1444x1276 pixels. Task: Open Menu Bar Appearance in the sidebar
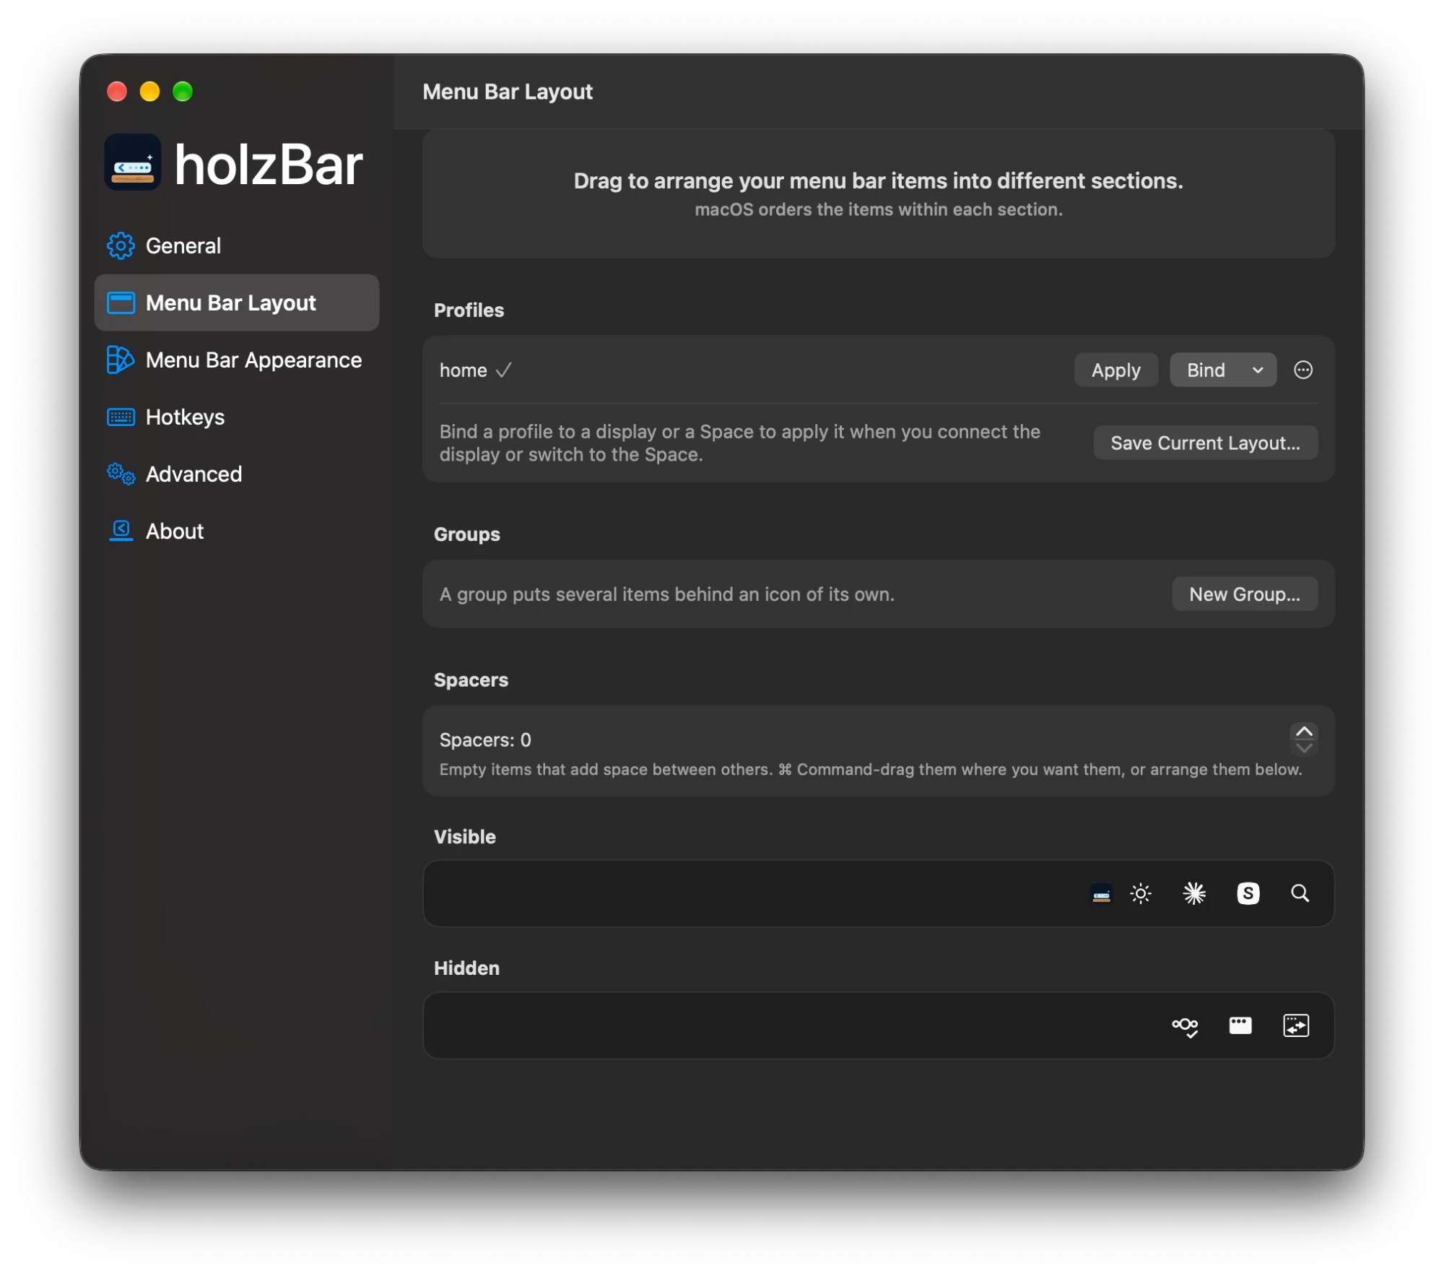pyautogui.click(x=236, y=360)
